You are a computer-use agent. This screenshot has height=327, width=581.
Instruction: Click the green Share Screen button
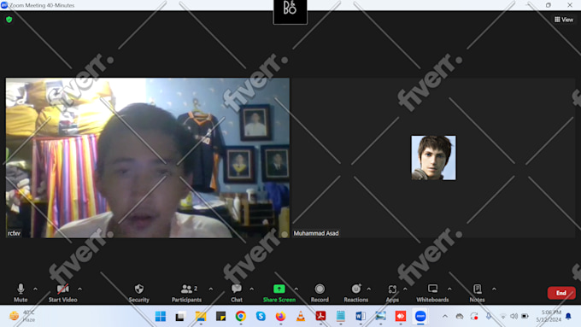click(279, 293)
